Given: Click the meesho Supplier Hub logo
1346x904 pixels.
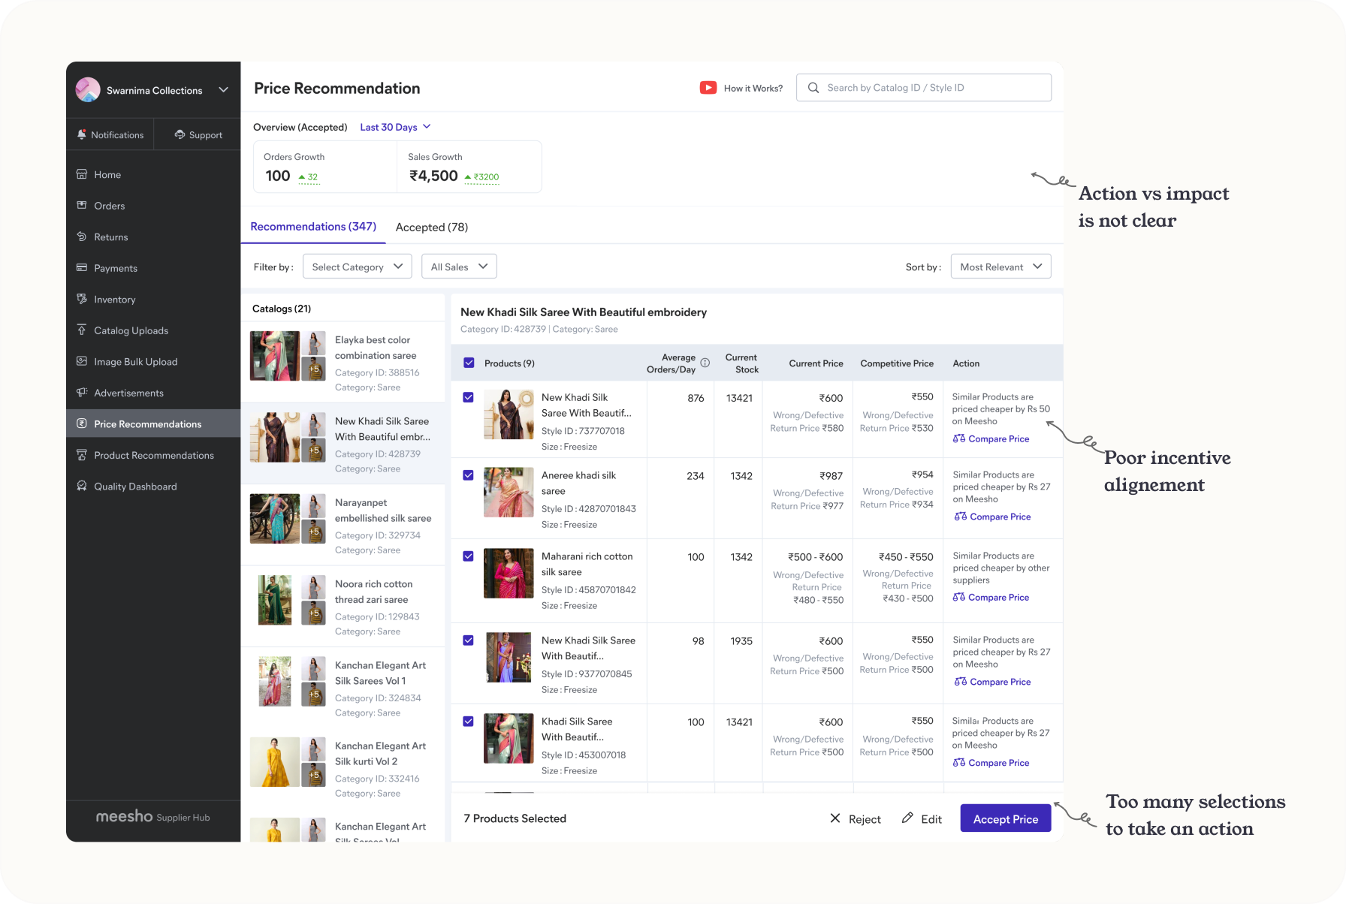Looking at the screenshot, I should (153, 817).
